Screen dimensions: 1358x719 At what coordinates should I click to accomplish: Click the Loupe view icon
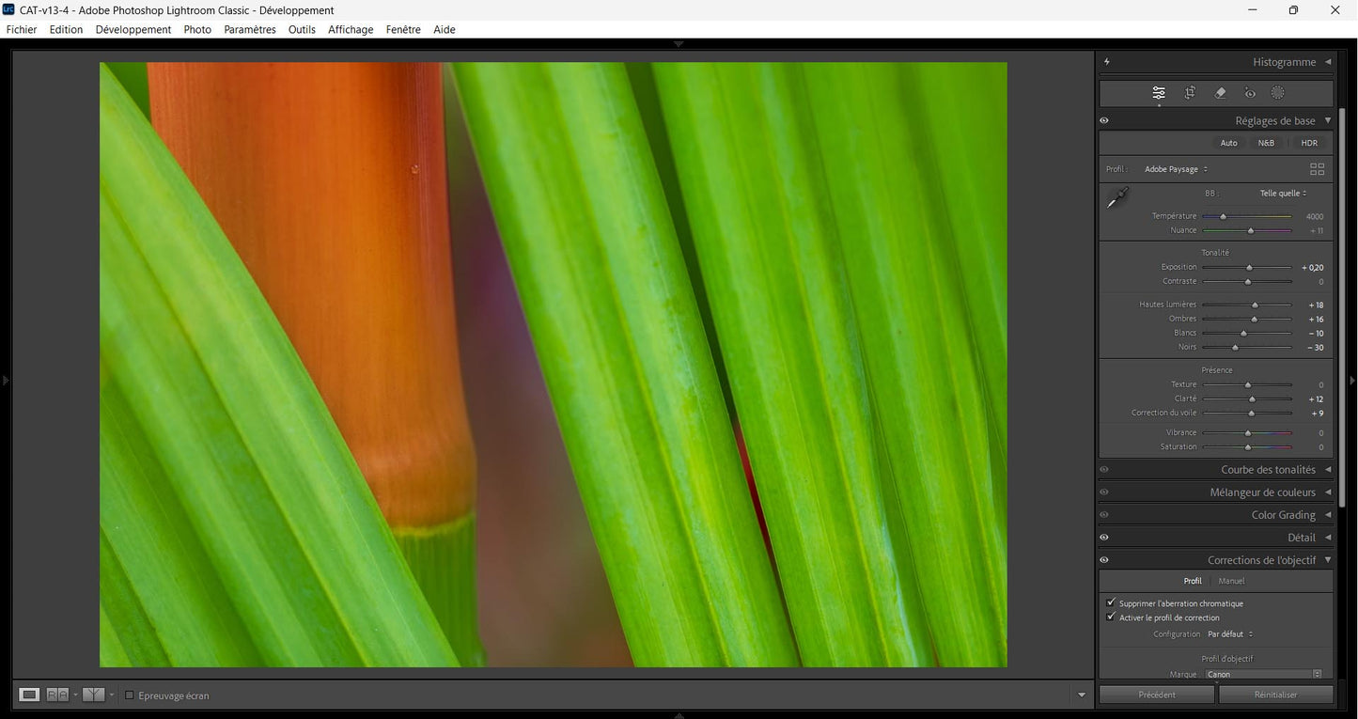click(x=29, y=694)
